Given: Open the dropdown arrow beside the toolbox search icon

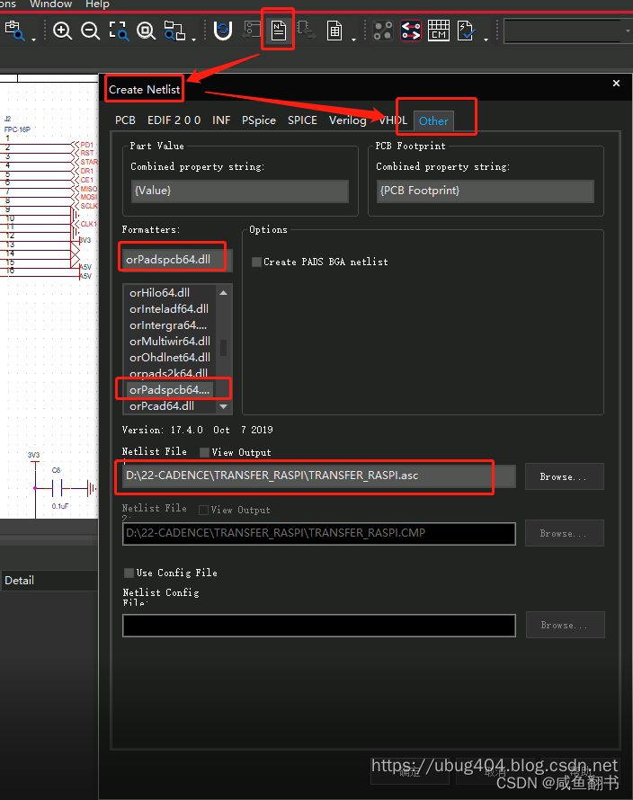Looking at the screenshot, I should 33,40.
